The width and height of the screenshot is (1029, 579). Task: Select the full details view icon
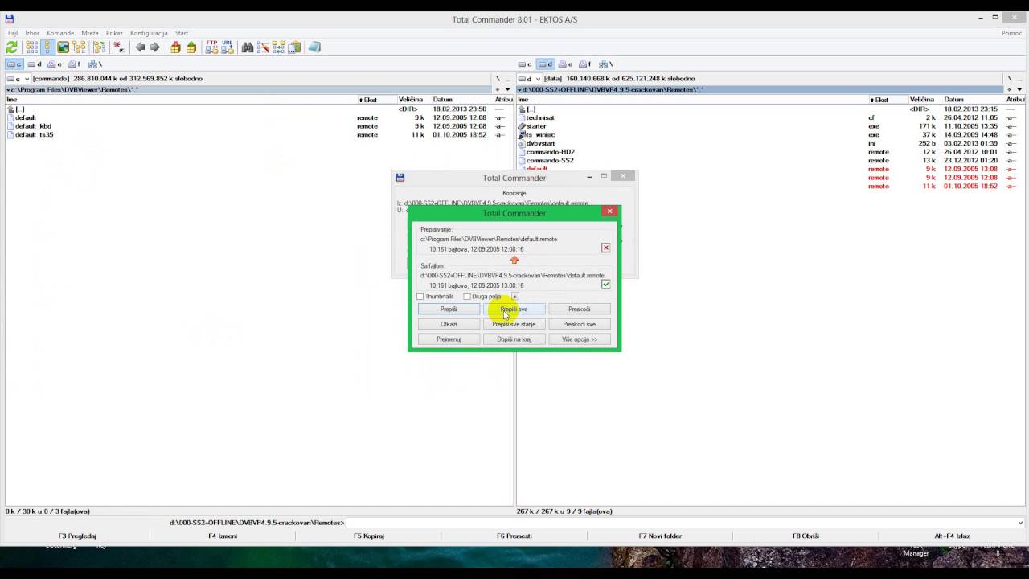pyautogui.click(x=47, y=47)
